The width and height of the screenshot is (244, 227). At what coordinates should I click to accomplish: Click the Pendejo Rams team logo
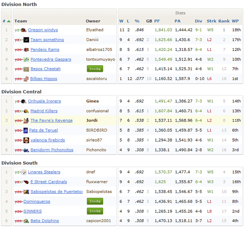(26, 50)
